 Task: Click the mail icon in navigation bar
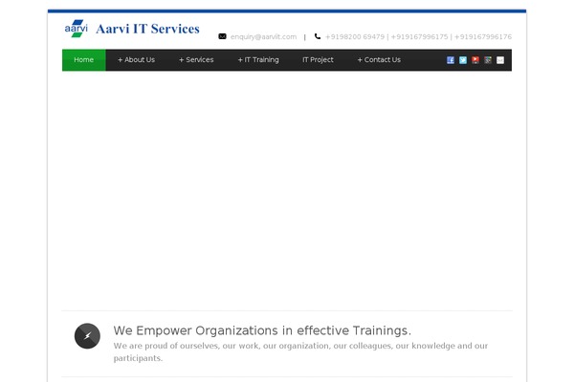(500, 60)
